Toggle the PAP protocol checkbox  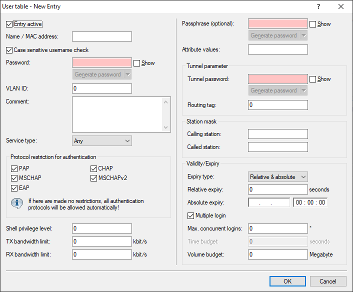point(14,168)
